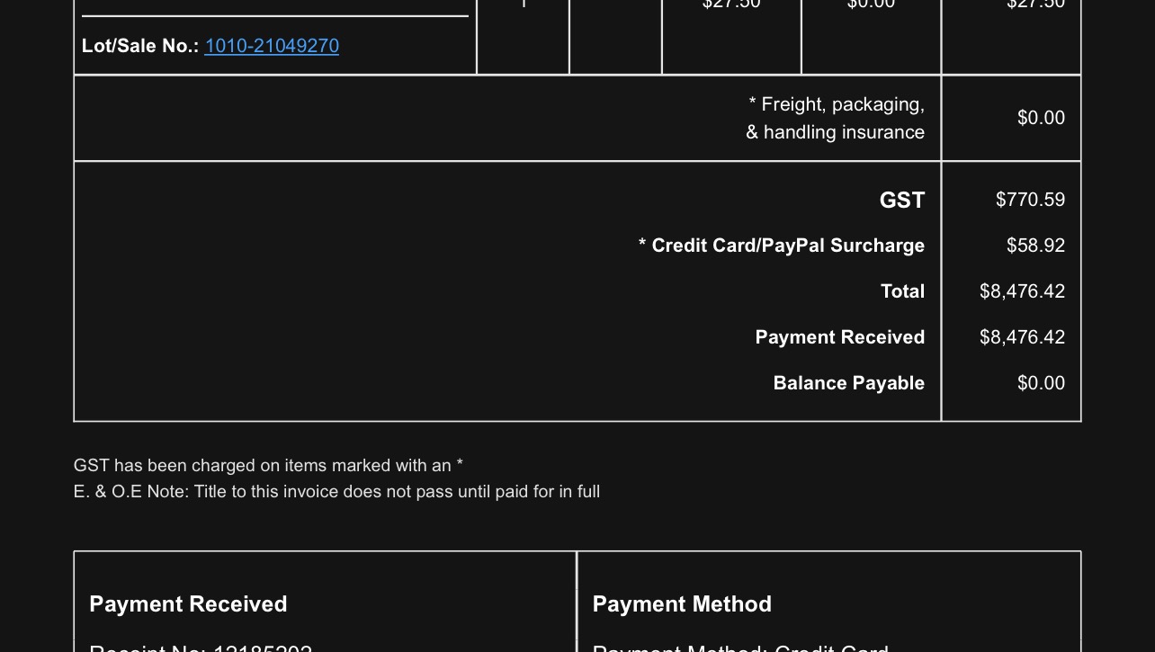Click the GST charged items note
1155x652 pixels.
pos(268,466)
